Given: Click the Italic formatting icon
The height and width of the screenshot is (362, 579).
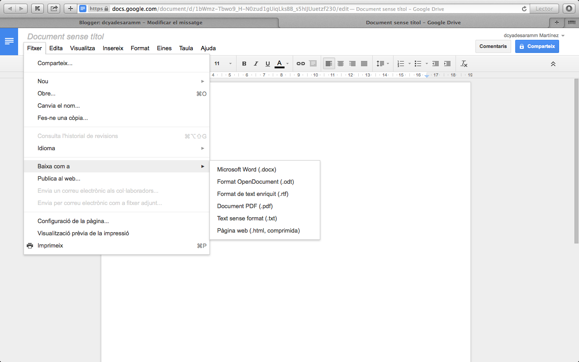Looking at the screenshot, I should pyautogui.click(x=256, y=64).
